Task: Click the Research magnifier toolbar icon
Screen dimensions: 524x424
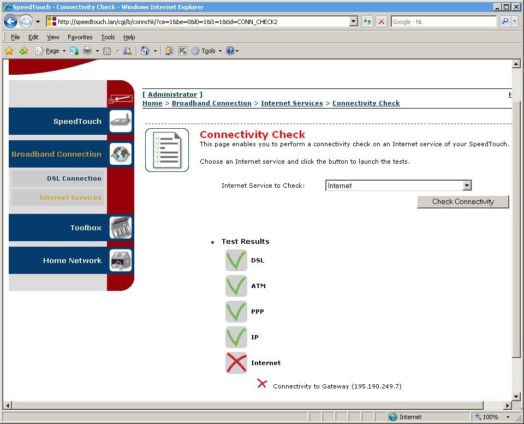Action: pyautogui.click(x=127, y=51)
